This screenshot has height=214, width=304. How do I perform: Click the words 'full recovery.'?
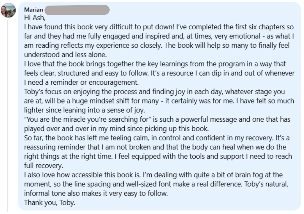[44, 166]
